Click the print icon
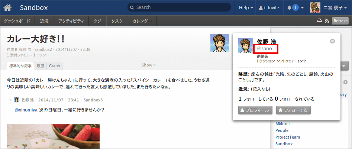The image size is (352, 149). click(319, 21)
